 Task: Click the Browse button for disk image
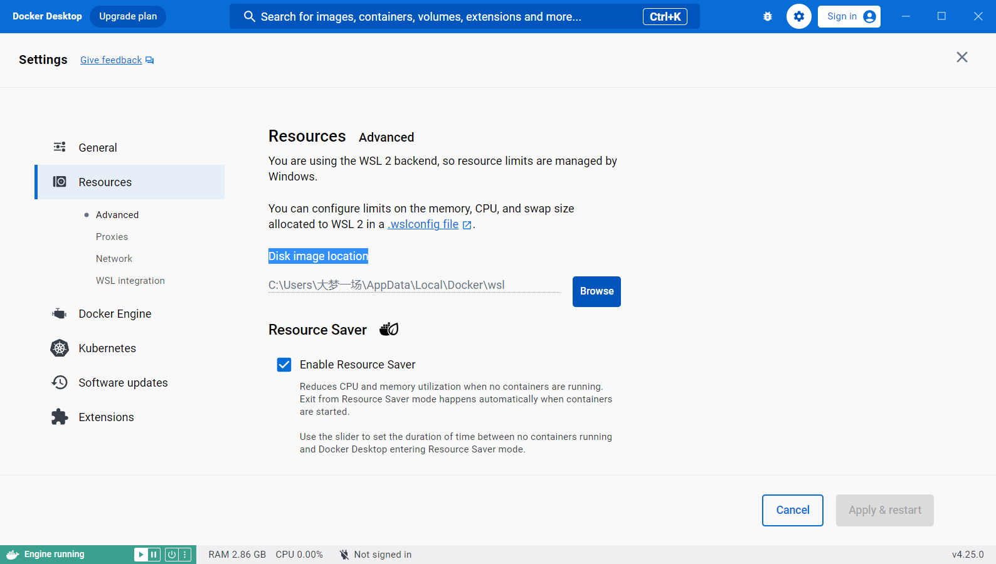tap(596, 291)
